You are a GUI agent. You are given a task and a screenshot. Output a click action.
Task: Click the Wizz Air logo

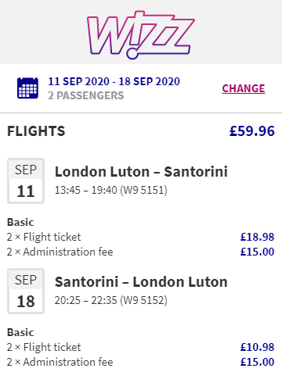141,34
